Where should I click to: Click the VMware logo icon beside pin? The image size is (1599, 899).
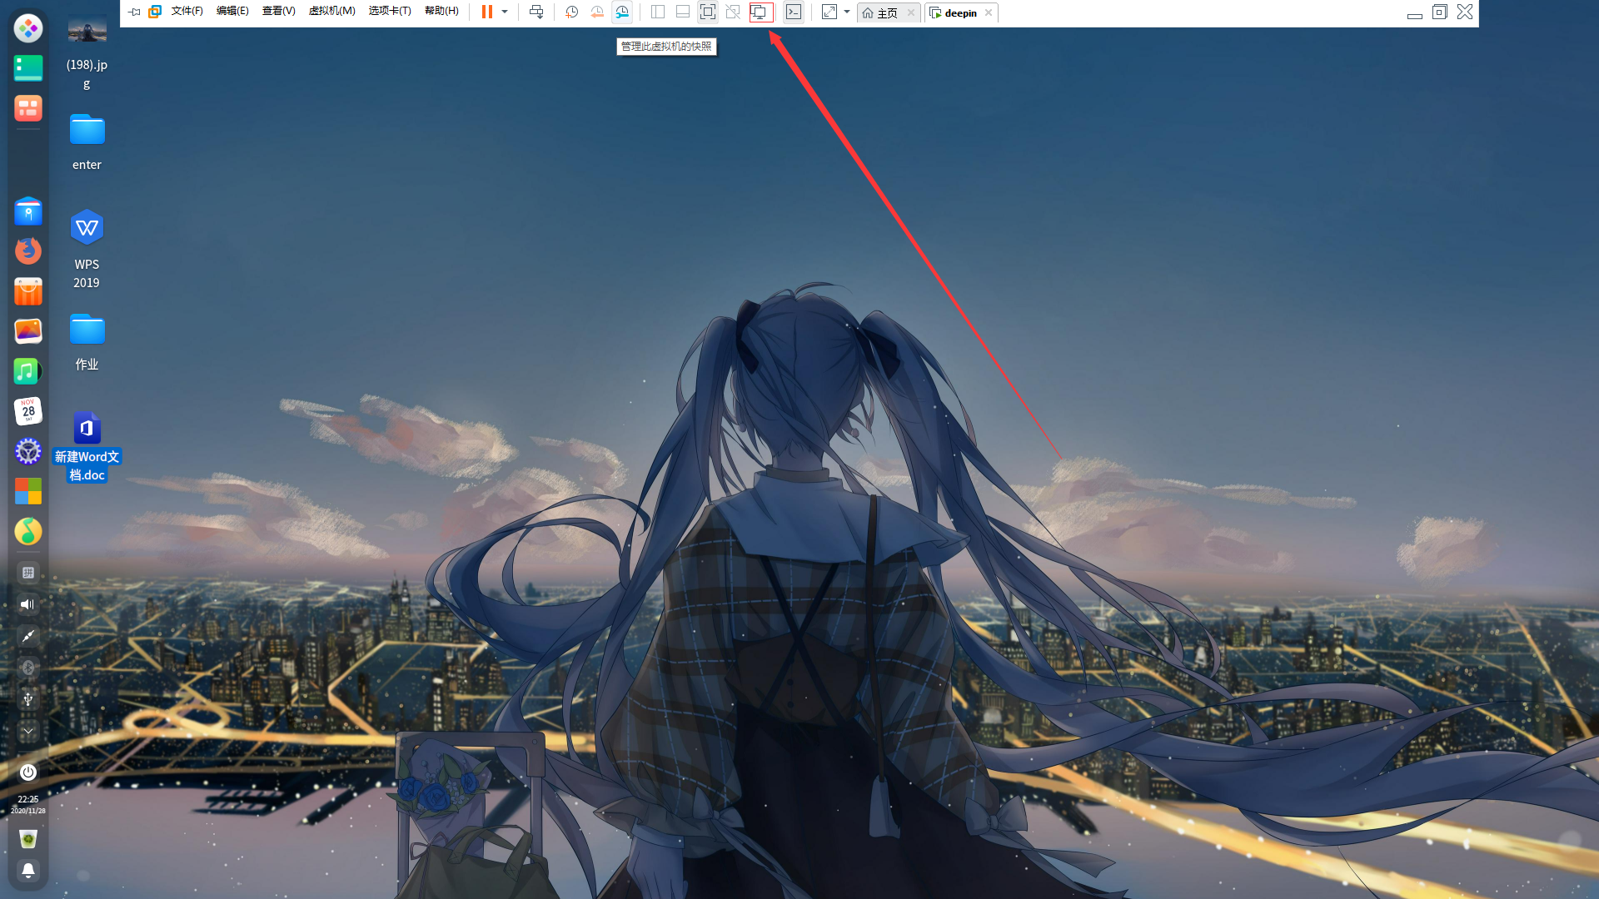coord(155,12)
